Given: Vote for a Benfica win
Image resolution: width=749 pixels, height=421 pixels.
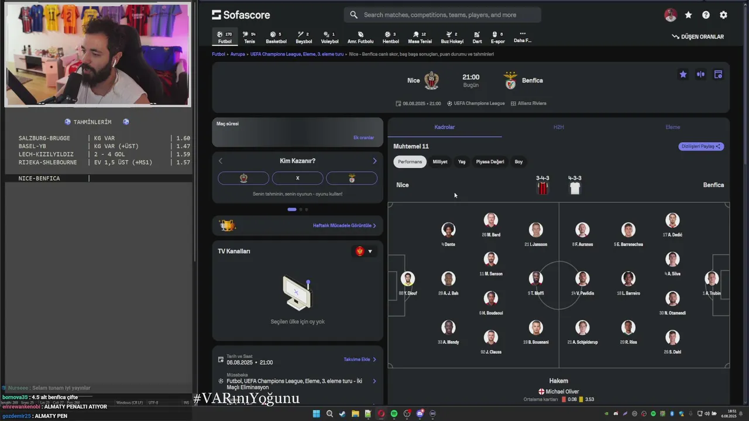Looking at the screenshot, I should [352, 178].
